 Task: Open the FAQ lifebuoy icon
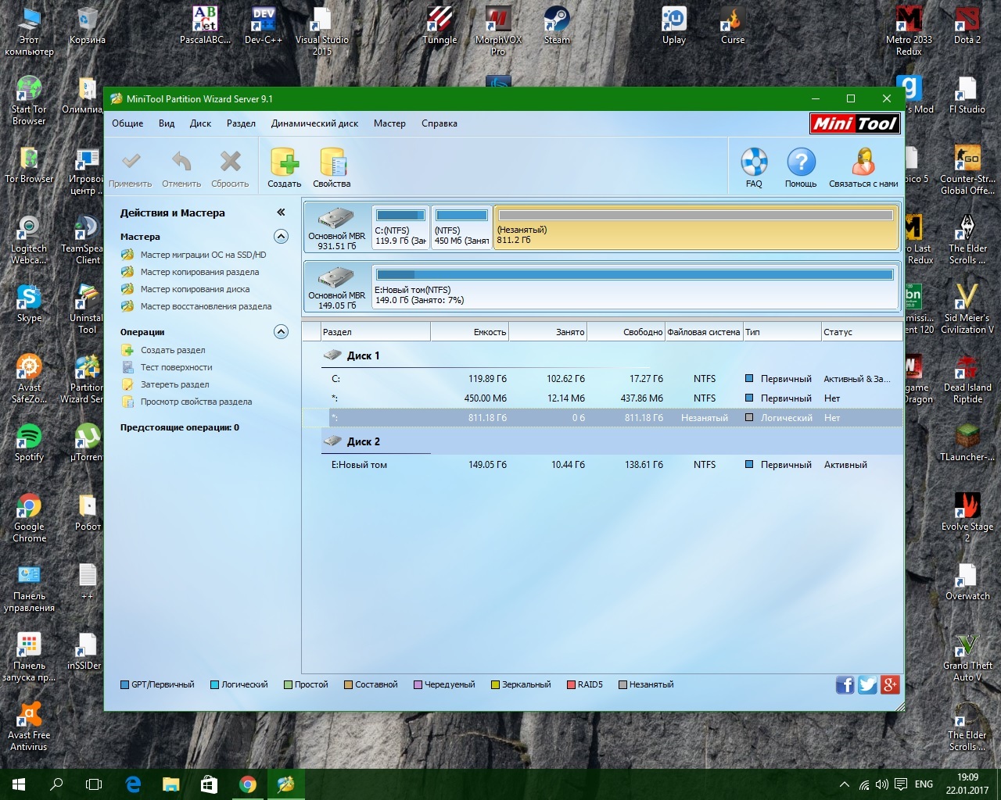click(754, 162)
